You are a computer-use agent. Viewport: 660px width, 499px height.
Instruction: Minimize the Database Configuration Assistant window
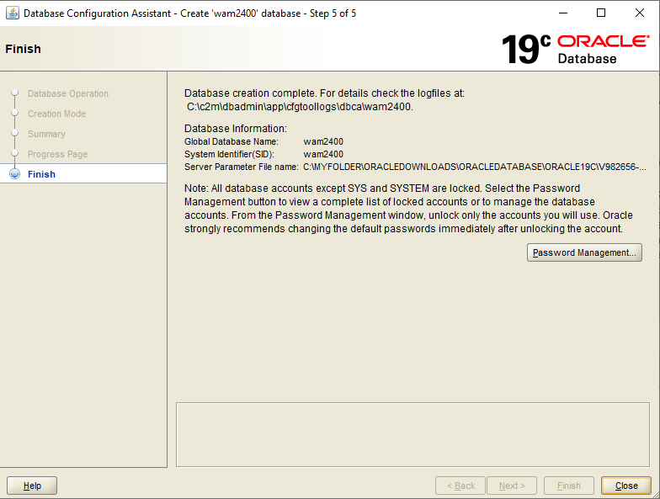coord(562,13)
